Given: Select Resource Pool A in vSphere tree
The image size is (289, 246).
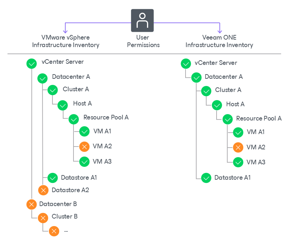Looking at the screenshot, I should click(x=106, y=117).
